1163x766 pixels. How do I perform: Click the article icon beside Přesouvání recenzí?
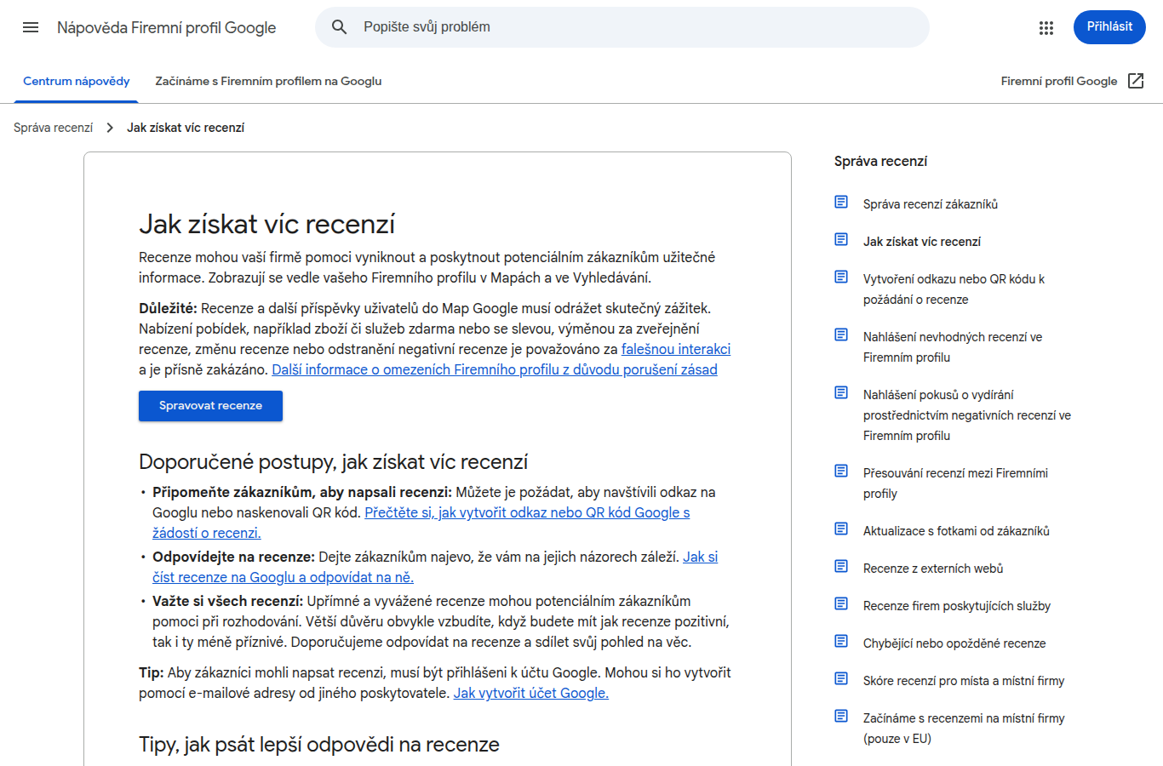(x=841, y=471)
